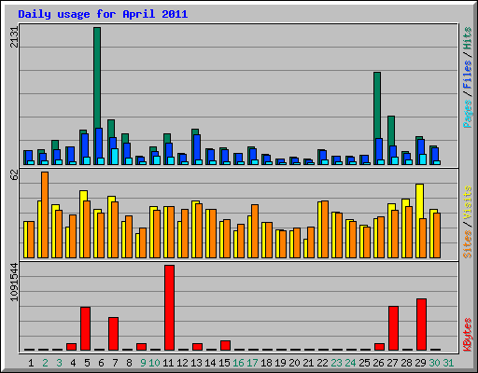Click day label "5" on the x-axis
The height and width of the screenshot is (373, 478).
point(87,363)
